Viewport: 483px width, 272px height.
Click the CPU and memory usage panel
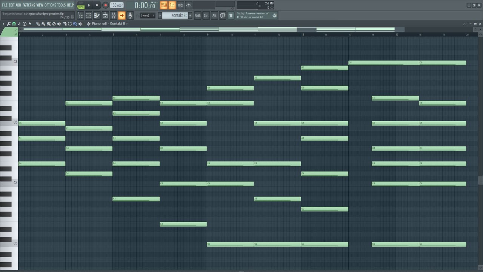(255, 5)
